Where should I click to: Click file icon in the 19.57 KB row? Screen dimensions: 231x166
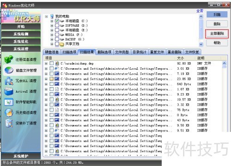57,100
